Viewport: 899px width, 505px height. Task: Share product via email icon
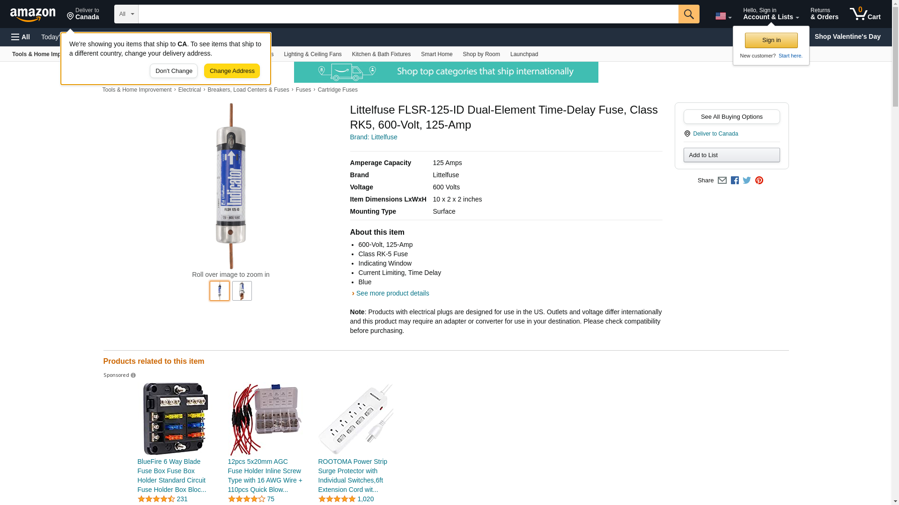click(722, 180)
